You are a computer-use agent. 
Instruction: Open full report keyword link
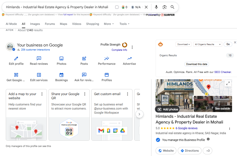point(68,14)
